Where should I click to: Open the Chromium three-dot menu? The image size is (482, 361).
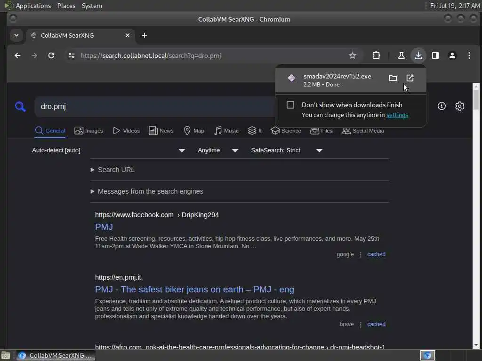(x=469, y=55)
